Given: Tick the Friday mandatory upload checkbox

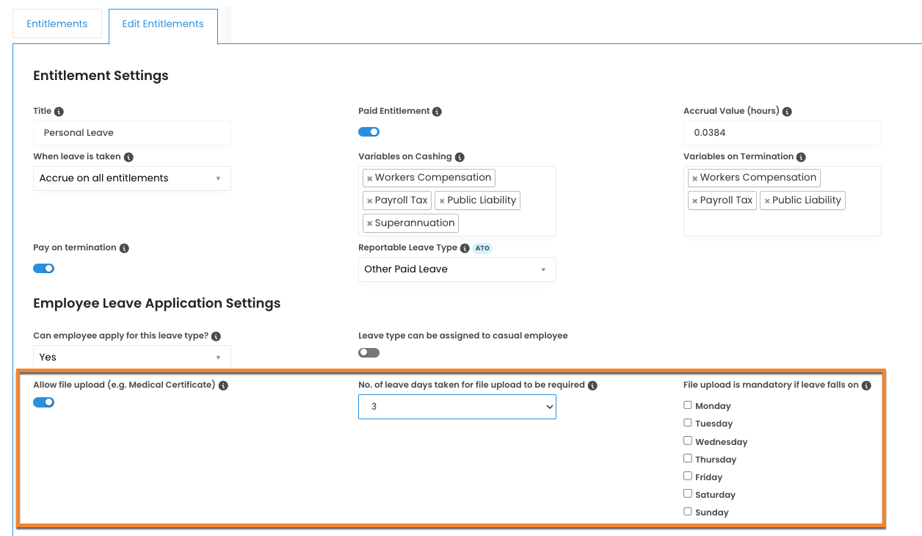Looking at the screenshot, I should click(688, 476).
